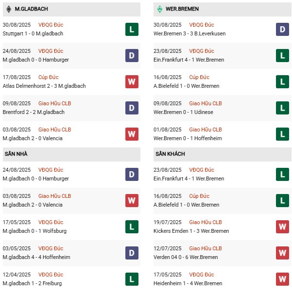Image resolution: width=292 pixels, height=292 pixels.
Task: Select the SÂN KHÁCH section header
Action: coord(222,154)
